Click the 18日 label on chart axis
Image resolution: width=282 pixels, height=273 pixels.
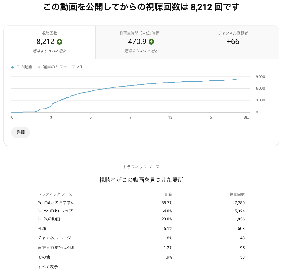click(246, 117)
